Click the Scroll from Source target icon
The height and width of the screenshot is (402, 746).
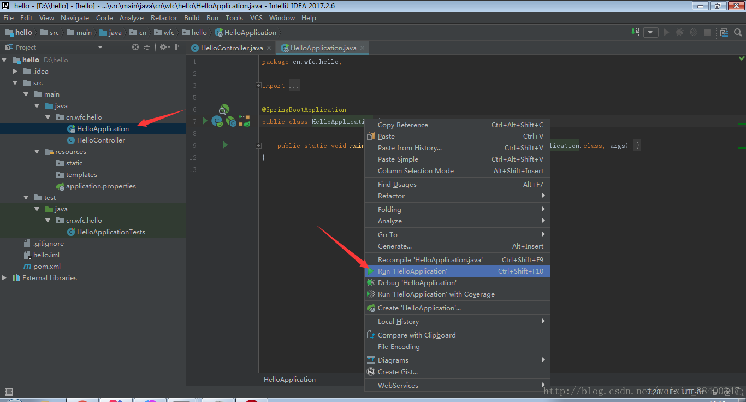pos(135,48)
